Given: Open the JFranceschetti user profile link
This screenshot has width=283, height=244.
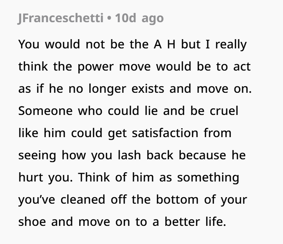Looking at the screenshot, I should (60, 19).
